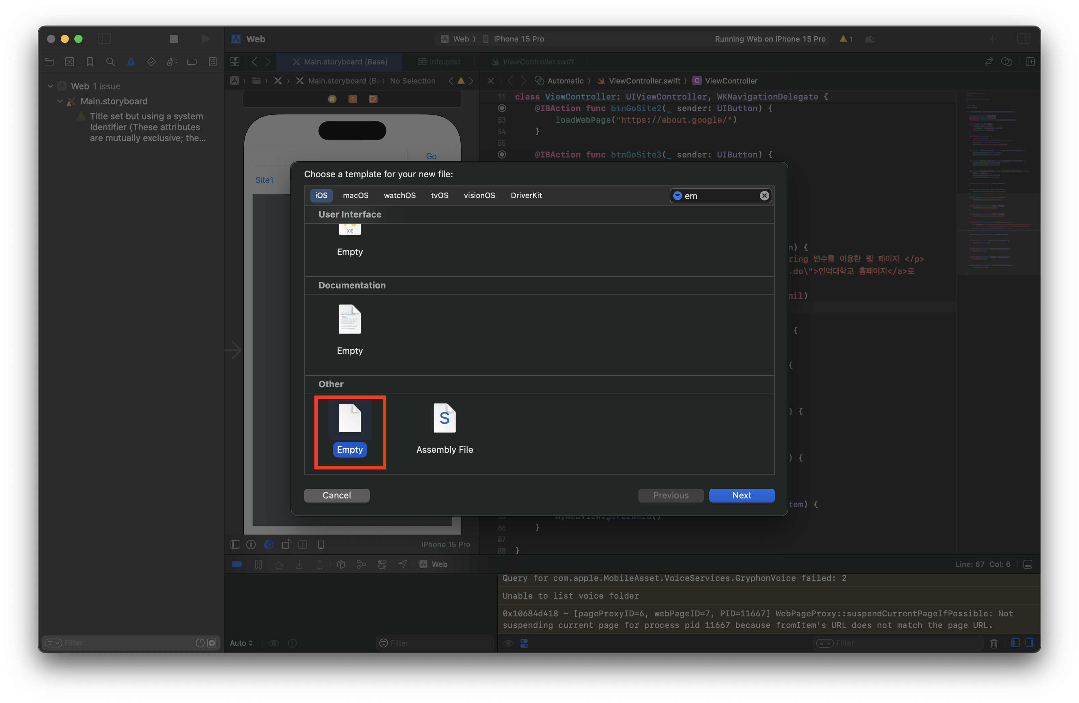Open the canvas accessibility options icon
The width and height of the screenshot is (1079, 703).
coord(251,544)
